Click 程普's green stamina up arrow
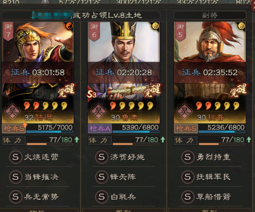The width and height of the screenshot is (255, 212). click(x=249, y=139)
